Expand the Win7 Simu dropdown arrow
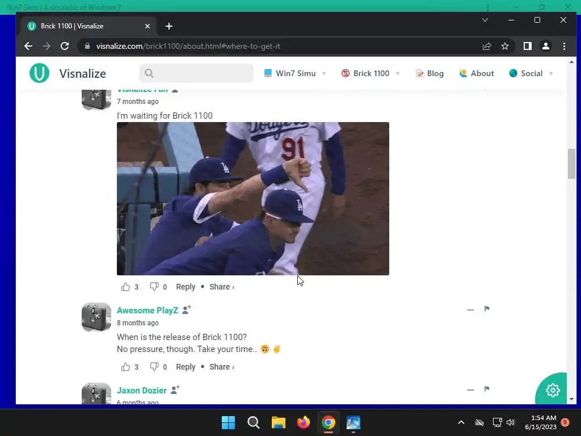The width and height of the screenshot is (581, 436). 324,73
